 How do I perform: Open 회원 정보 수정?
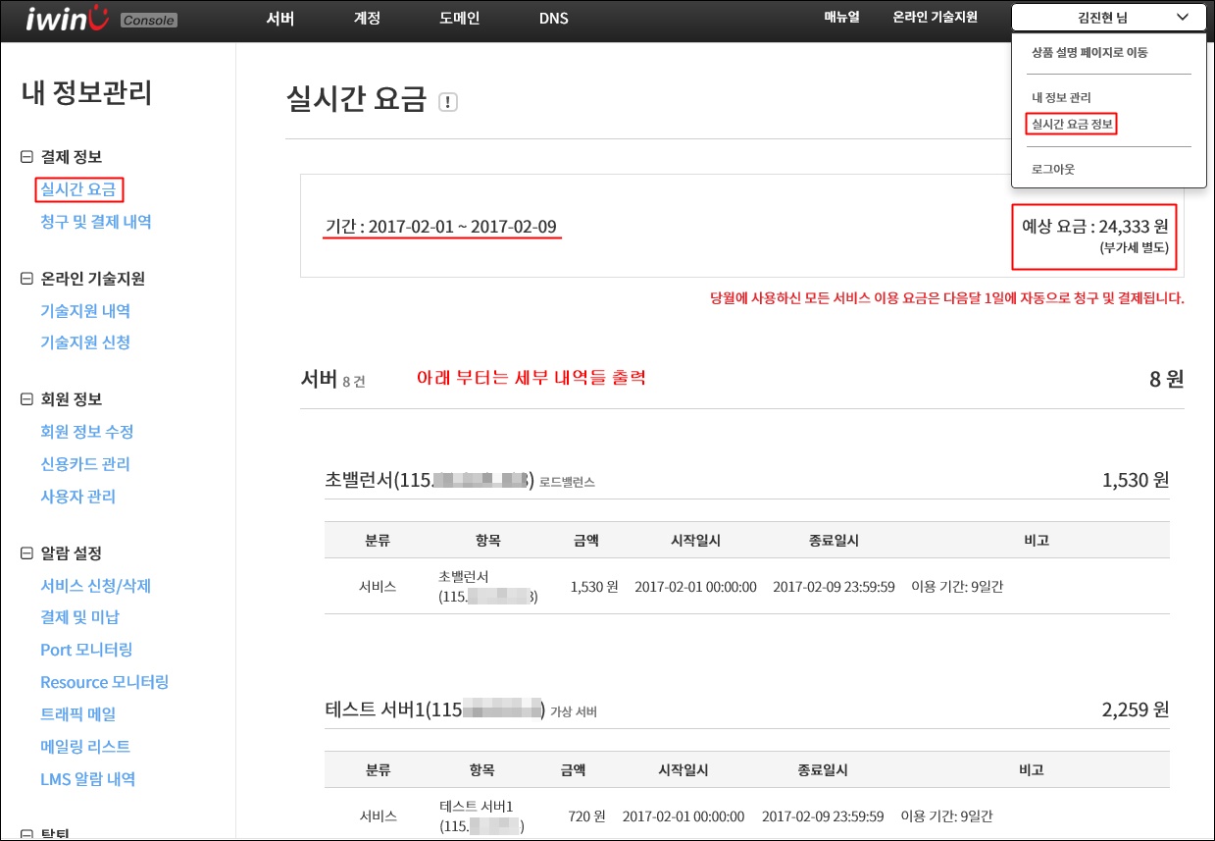click(x=87, y=432)
